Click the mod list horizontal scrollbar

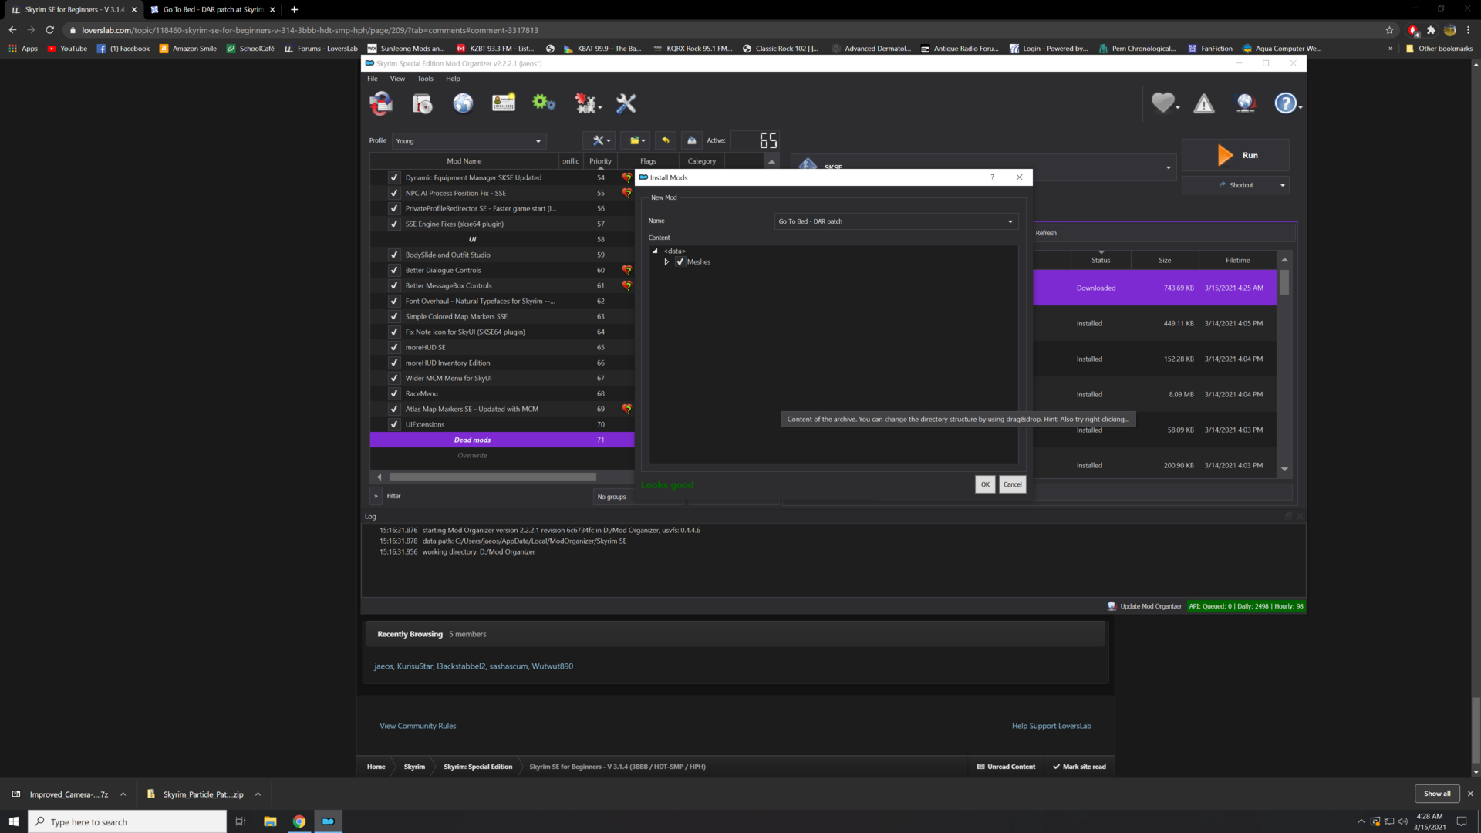[x=492, y=477]
